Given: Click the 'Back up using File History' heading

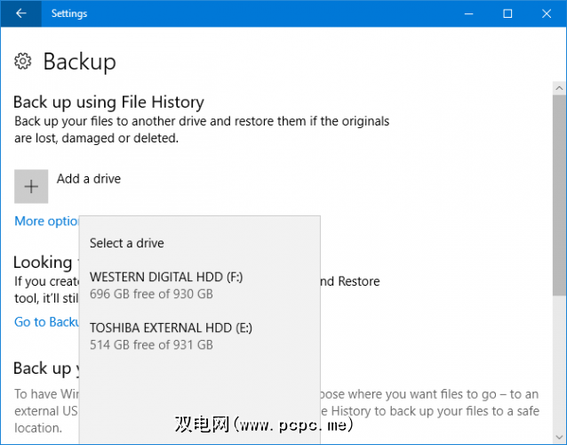Looking at the screenshot, I should (x=108, y=101).
